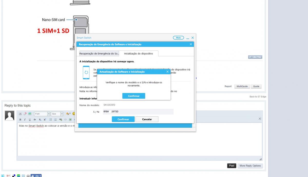
Task: Click the Cancelar button
Action: [x=147, y=119]
